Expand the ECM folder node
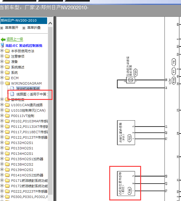 [2, 78]
